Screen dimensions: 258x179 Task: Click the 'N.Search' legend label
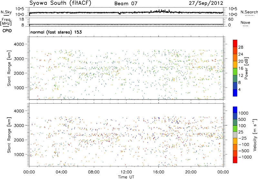coord(249,12)
